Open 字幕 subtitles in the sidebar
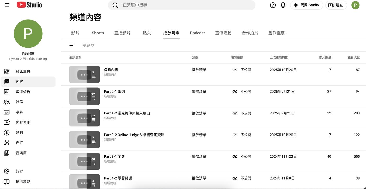Image resolution: width=366 pixels, height=189 pixels. click(28, 112)
